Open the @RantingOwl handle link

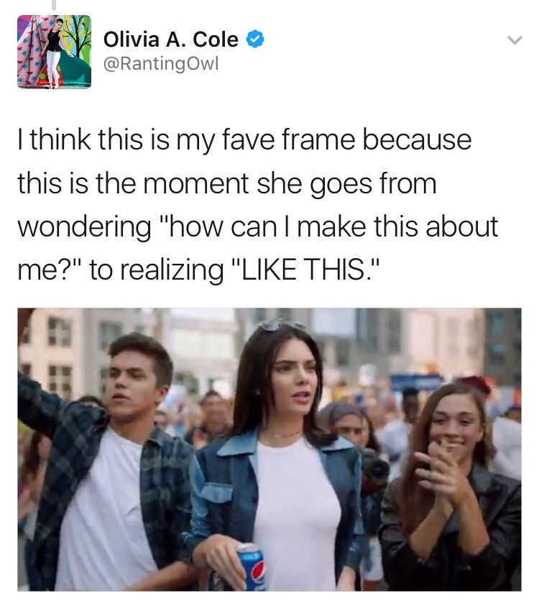pyautogui.click(x=161, y=63)
